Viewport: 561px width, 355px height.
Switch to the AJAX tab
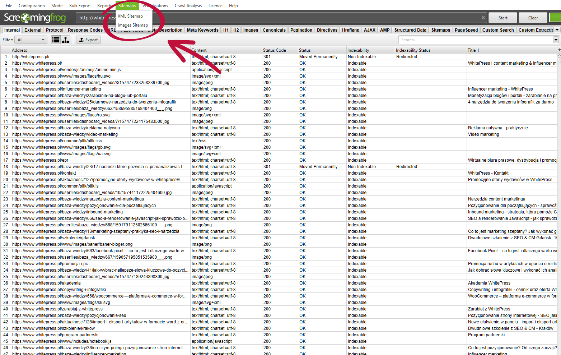(x=370, y=30)
